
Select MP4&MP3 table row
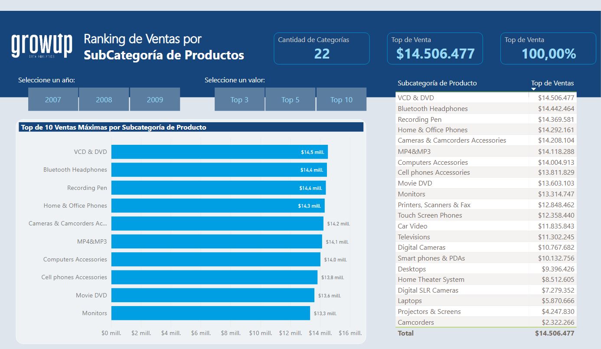pos(486,151)
